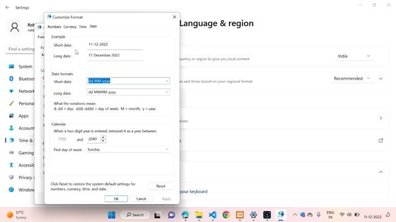Switch to the Currency tab

pyautogui.click(x=70, y=27)
